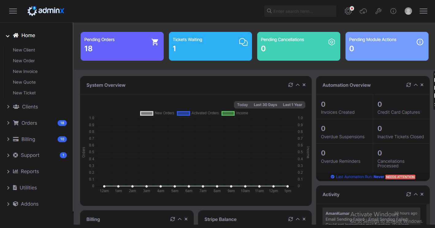
Task: Expand the Billing sidebar section
Action: 28,139
